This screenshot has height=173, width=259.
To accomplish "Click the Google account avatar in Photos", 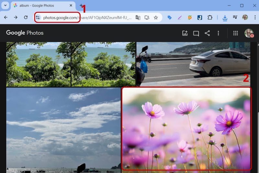I will pos(249,33).
